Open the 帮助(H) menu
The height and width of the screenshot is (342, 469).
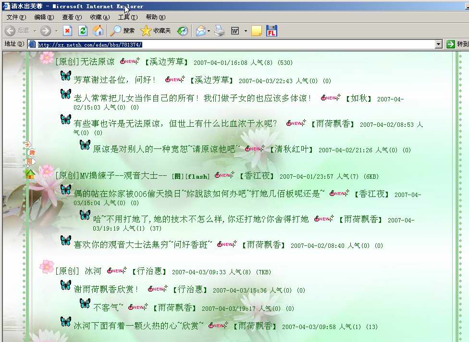pos(156,17)
